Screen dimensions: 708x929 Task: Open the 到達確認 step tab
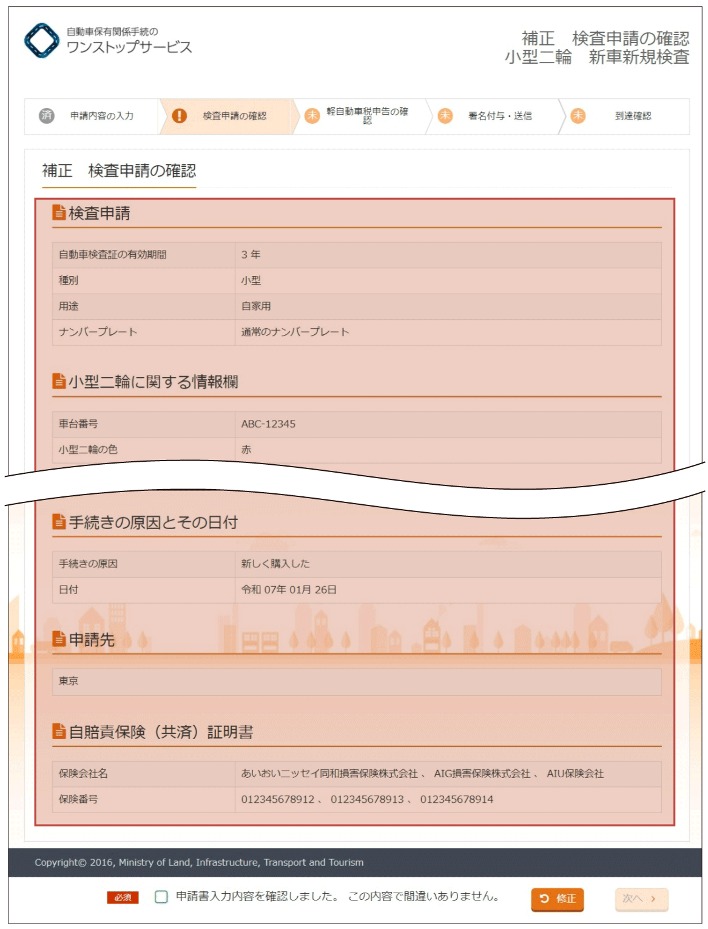tap(624, 116)
